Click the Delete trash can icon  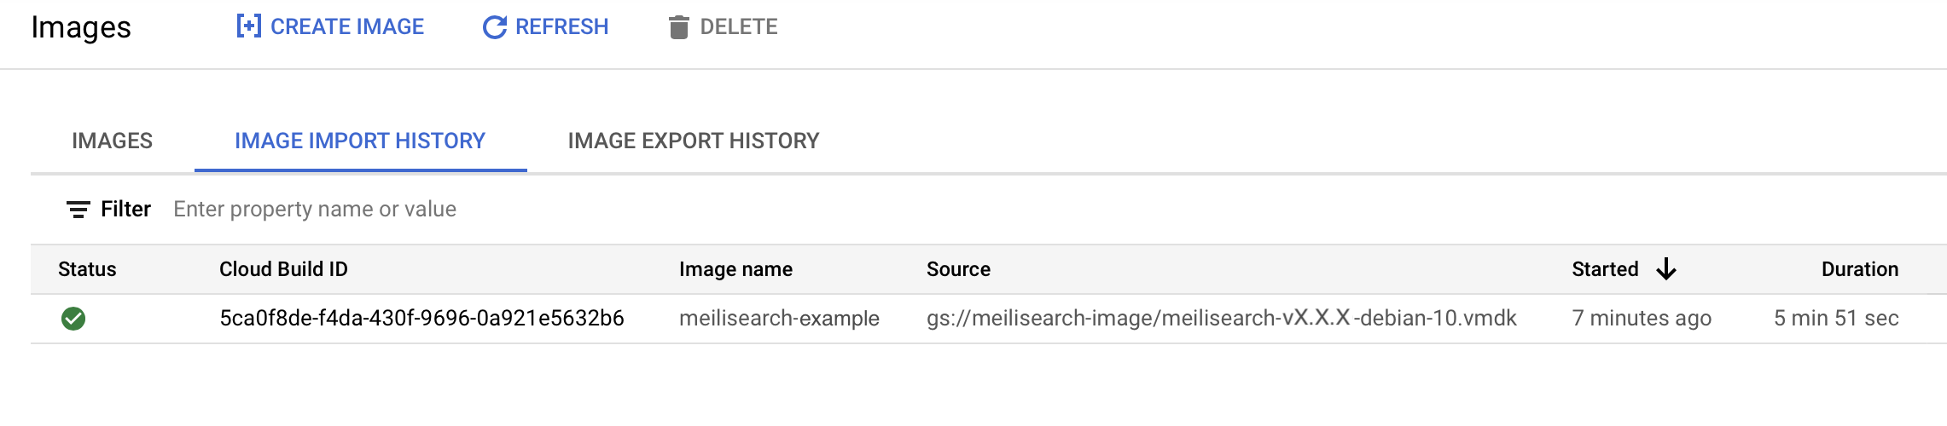(678, 27)
